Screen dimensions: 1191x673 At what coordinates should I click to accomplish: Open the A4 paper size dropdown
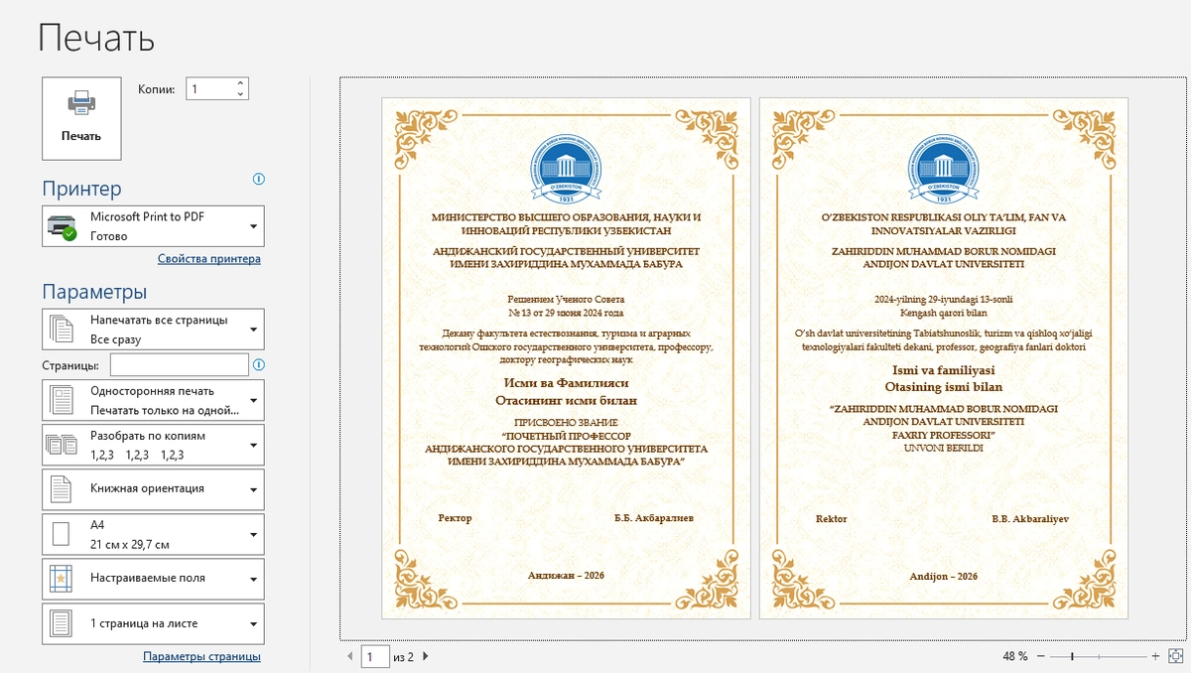(153, 534)
